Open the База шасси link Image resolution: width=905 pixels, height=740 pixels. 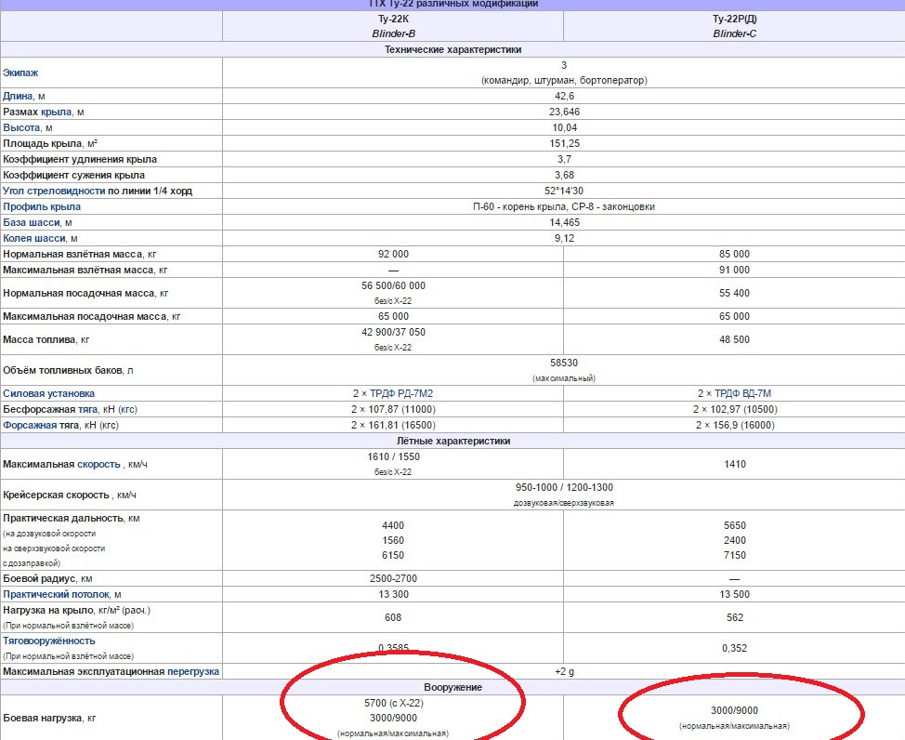click(x=32, y=222)
